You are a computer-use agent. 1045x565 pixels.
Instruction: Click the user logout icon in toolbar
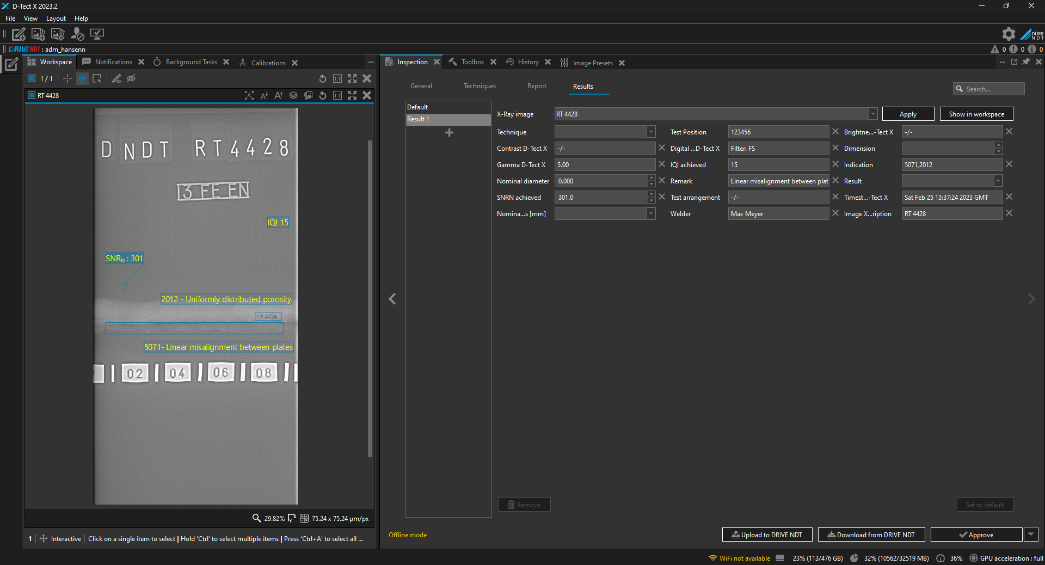tap(78, 34)
